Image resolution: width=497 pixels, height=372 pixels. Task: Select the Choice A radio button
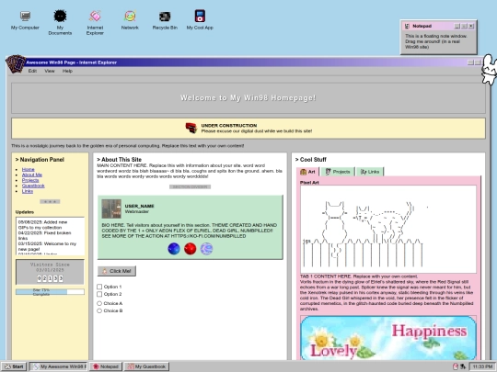[99, 303]
